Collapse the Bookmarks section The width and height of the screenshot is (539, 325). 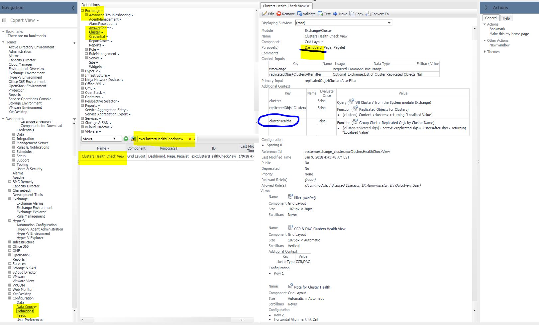point(3,32)
